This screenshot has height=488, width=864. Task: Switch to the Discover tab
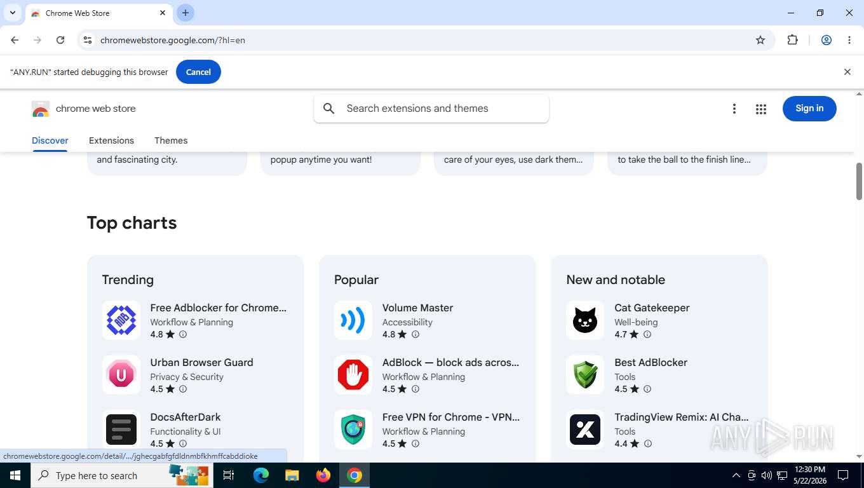pyautogui.click(x=50, y=140)
